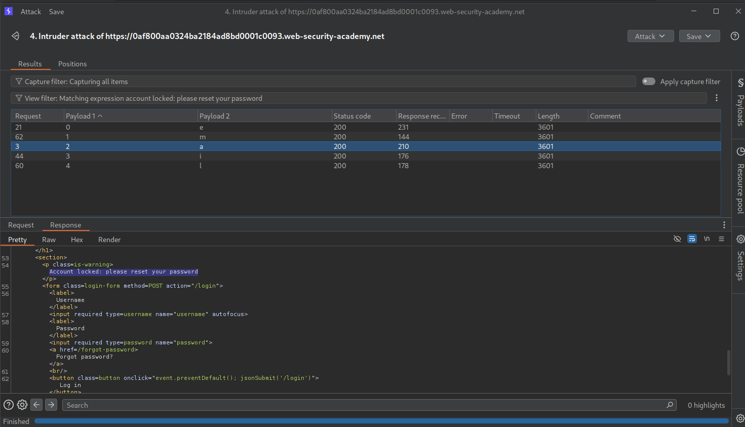The height and width of the screenshot is (427, 745).
Task: Switch to the Render view tab
Action: click(109, 240)
